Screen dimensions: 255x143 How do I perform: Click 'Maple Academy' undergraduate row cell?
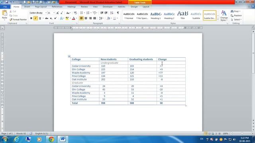click(x=84, y=73)
